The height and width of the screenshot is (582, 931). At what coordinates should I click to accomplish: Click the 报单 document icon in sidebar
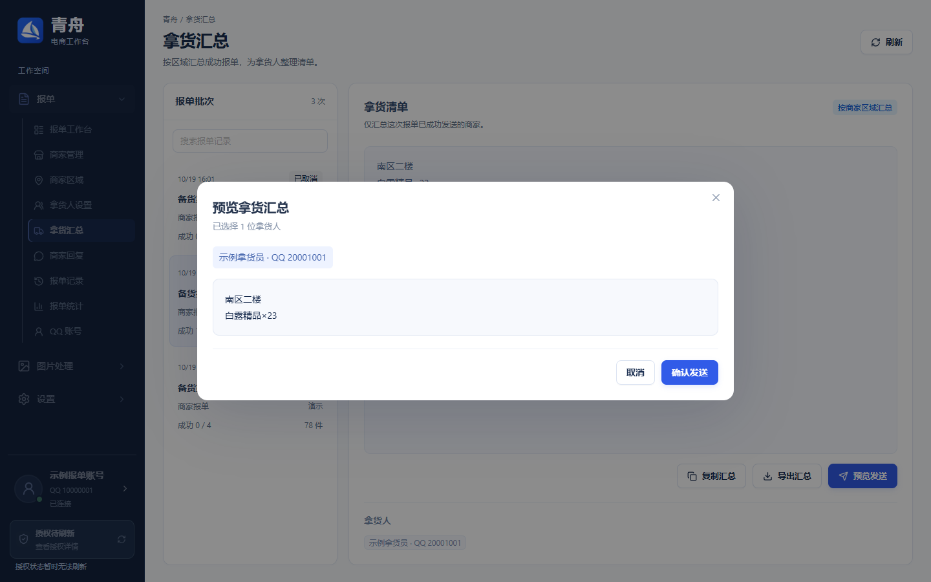click(x=24, y=99)
